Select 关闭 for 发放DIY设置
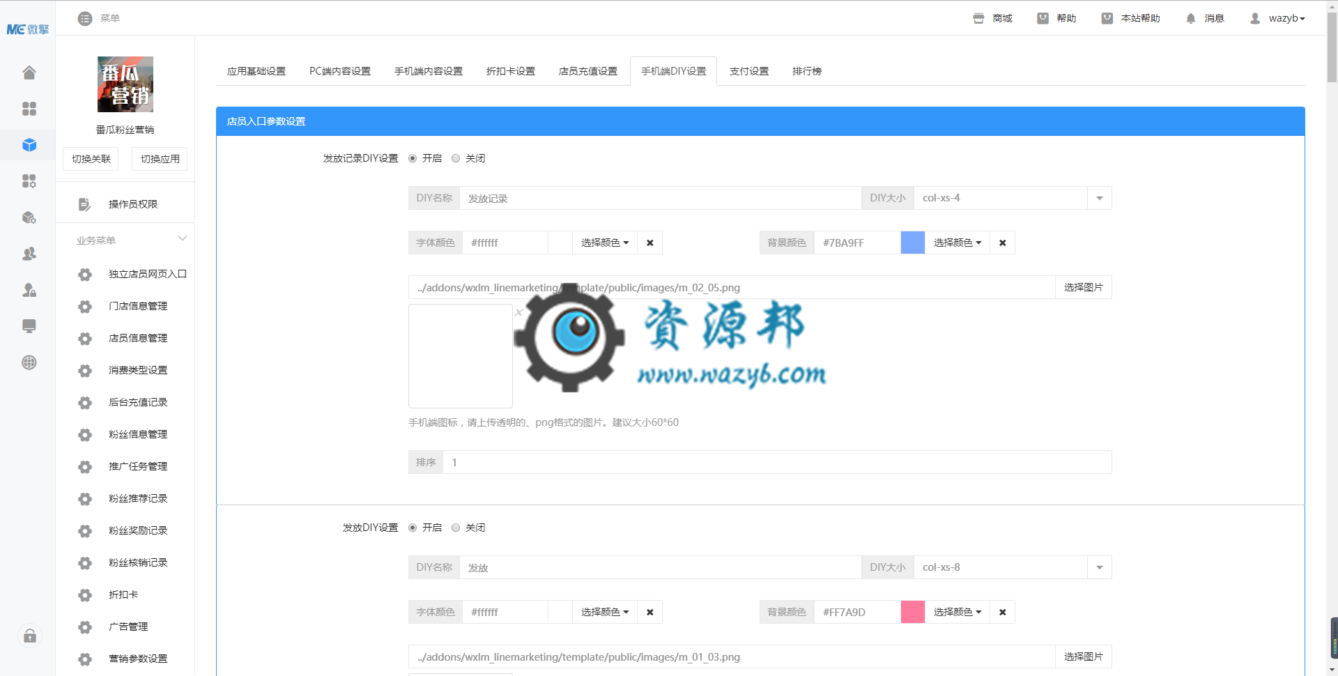 click(456, 528)
